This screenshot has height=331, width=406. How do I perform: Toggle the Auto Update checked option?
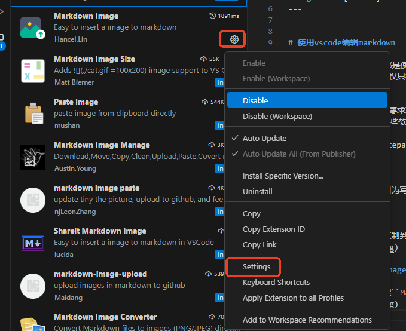coord(264,138)
